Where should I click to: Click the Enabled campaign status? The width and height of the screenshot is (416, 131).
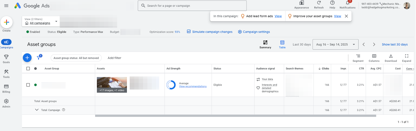pyautogui.click(x=33, y=32)
